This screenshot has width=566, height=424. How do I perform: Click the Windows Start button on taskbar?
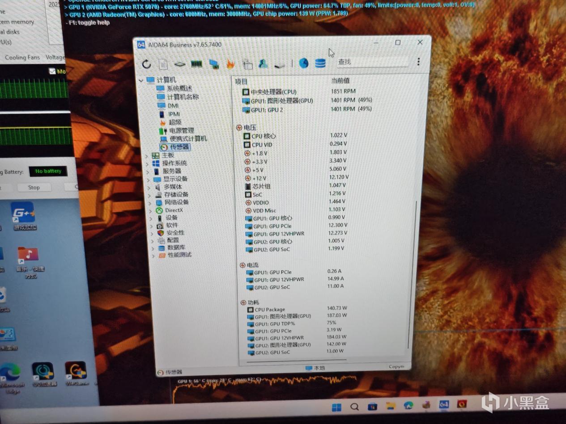[x=336, y=407]
